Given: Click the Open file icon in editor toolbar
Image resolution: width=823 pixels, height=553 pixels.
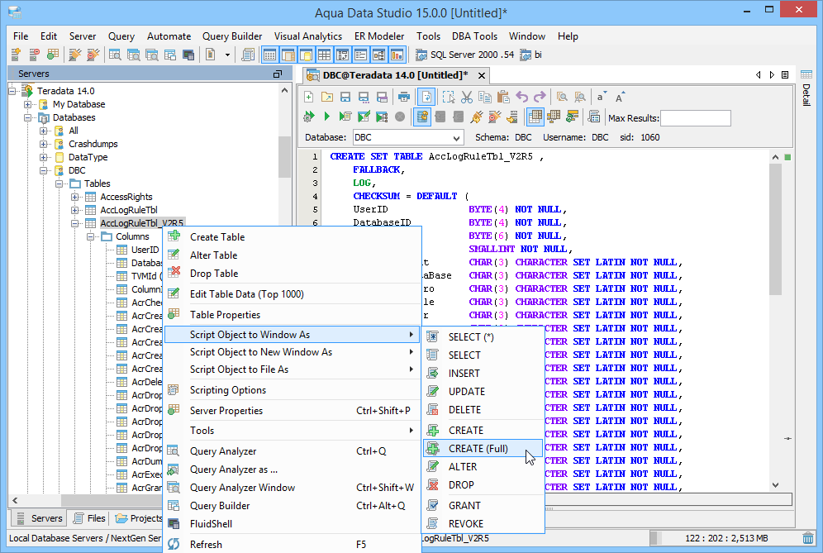Looking at the screenshot, I should pyautogui.click(x=327, y=98).
